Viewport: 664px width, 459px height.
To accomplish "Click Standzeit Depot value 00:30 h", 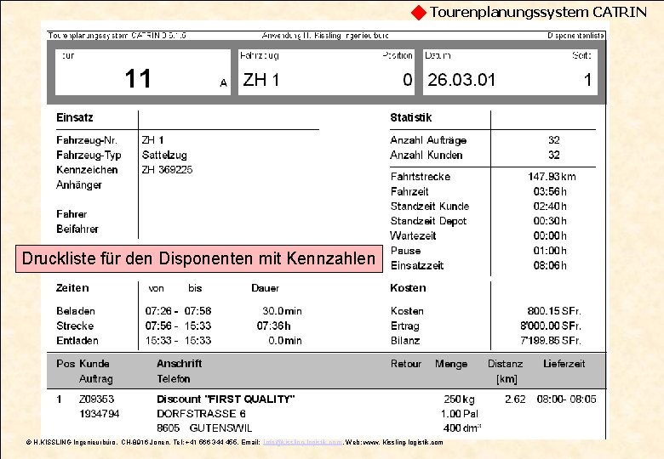I will (550, 221).
